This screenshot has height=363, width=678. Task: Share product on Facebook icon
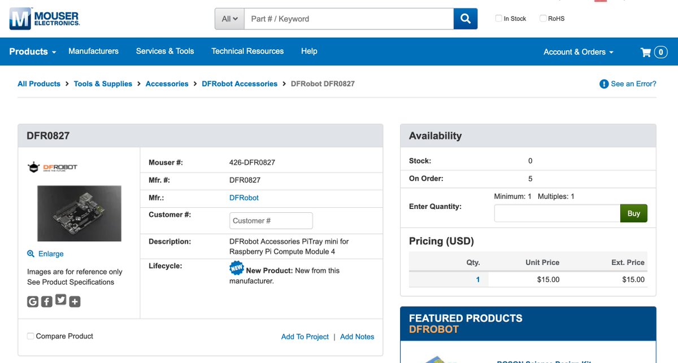[x=47, y=301]
